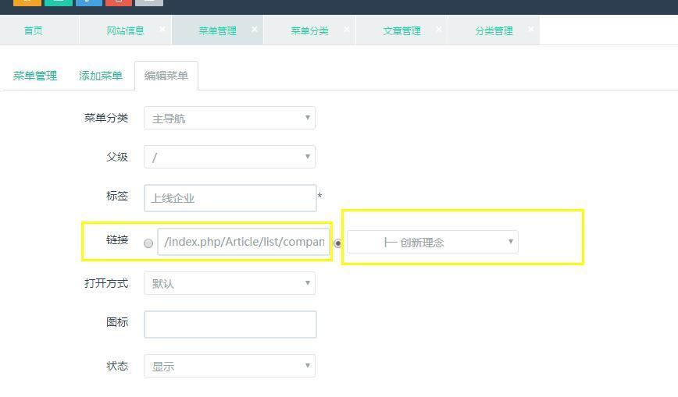Close the 菜单分类 tab
The height and width of the screenshot is (397, 678).
tap(346, 29)
